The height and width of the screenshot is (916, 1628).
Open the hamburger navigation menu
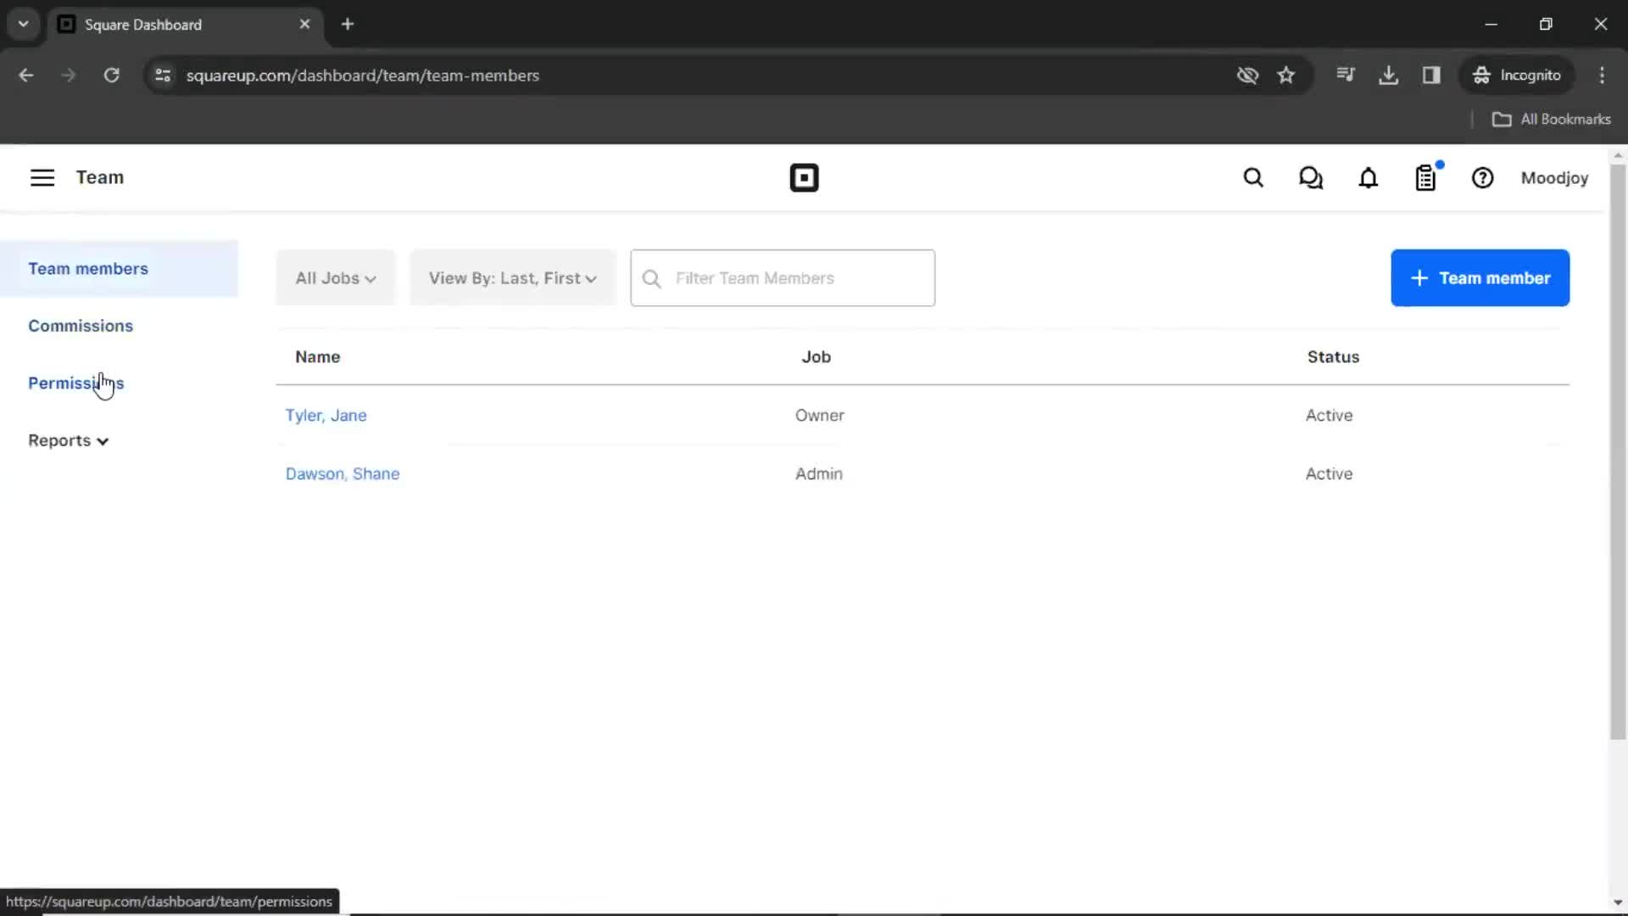pyautogui.click(x=42, y=178)
